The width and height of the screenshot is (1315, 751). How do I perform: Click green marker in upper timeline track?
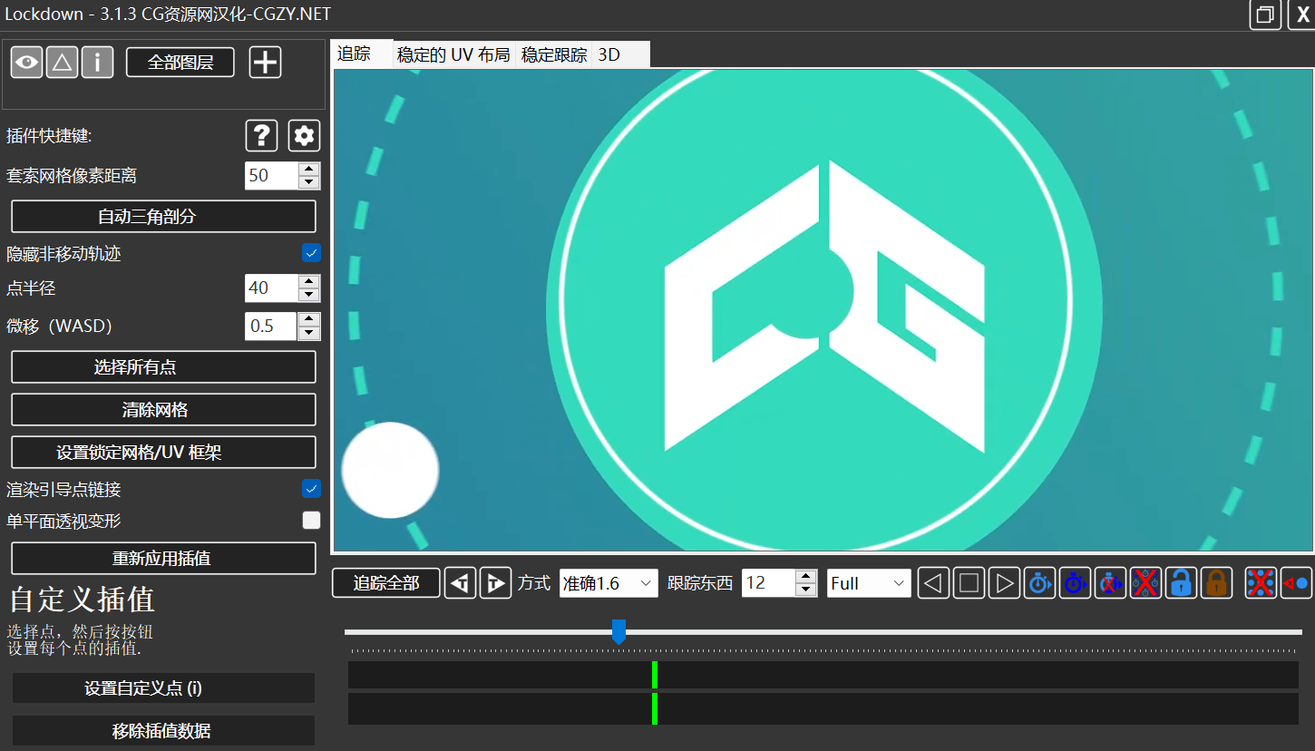click(655, 675)
